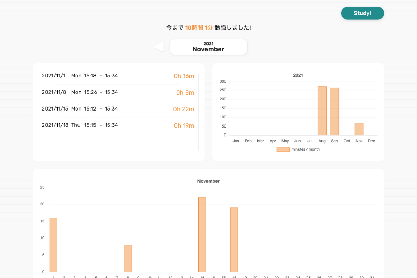Toggle the minutes / month legend swatch
This screenshot has width=417, height=278.
click(283, 149)
